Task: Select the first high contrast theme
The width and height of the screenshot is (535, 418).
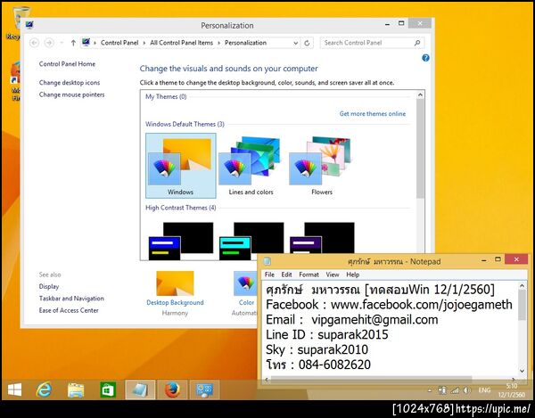Action: 180,241
